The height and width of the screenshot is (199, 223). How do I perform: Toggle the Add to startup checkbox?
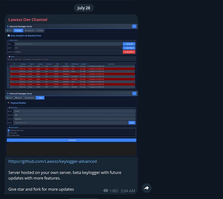click(x=9, y=133)
